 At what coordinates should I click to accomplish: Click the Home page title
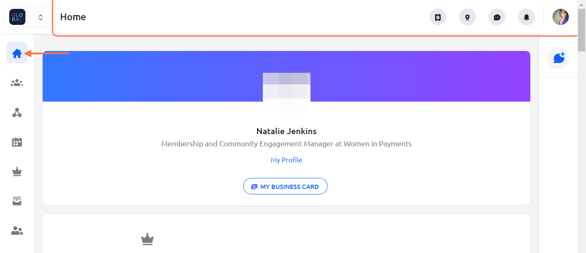click(x=73, y=17)
